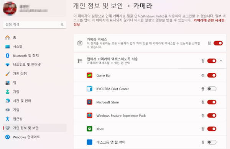Click the KYOCERA Print Center app icon
Screen dimensions: 230x149
(89, 89)
